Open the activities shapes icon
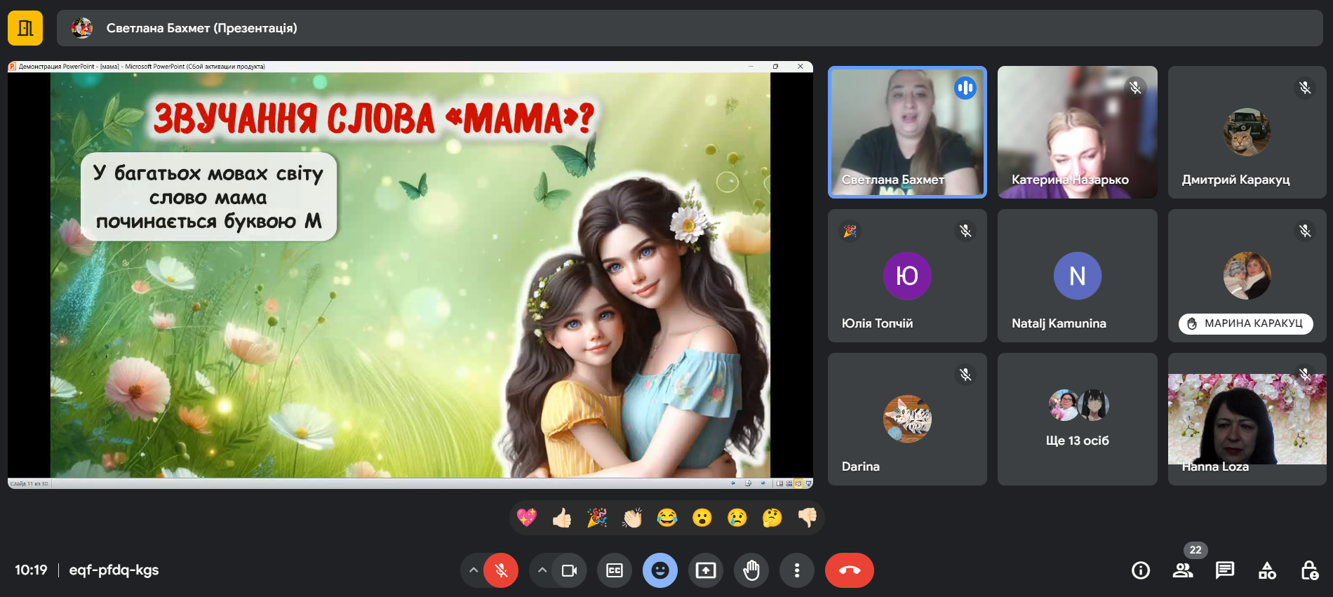The width and height of the screenshot is (1333, 597). (x=1267, y=570)
